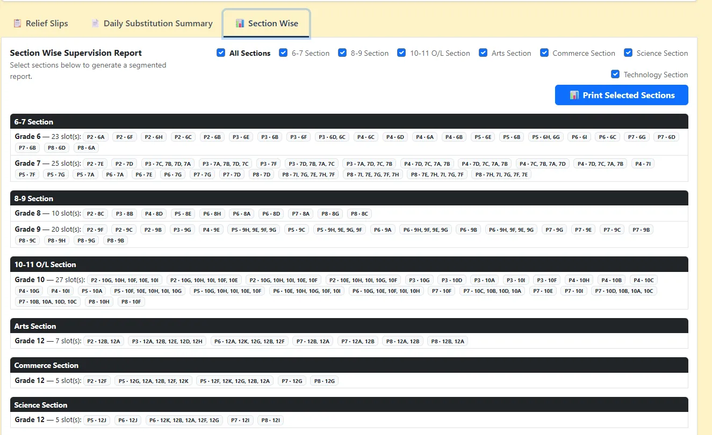712x435 pixels.
Task: Toggle the 6-7 Section checkbox
Action: 283,53
